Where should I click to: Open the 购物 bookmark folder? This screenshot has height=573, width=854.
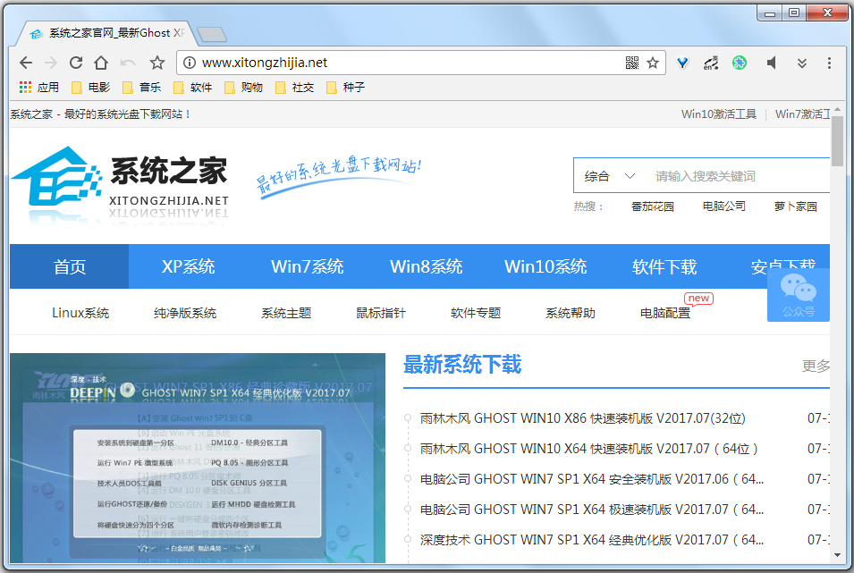pyautogui.click(x=243, y=87)
